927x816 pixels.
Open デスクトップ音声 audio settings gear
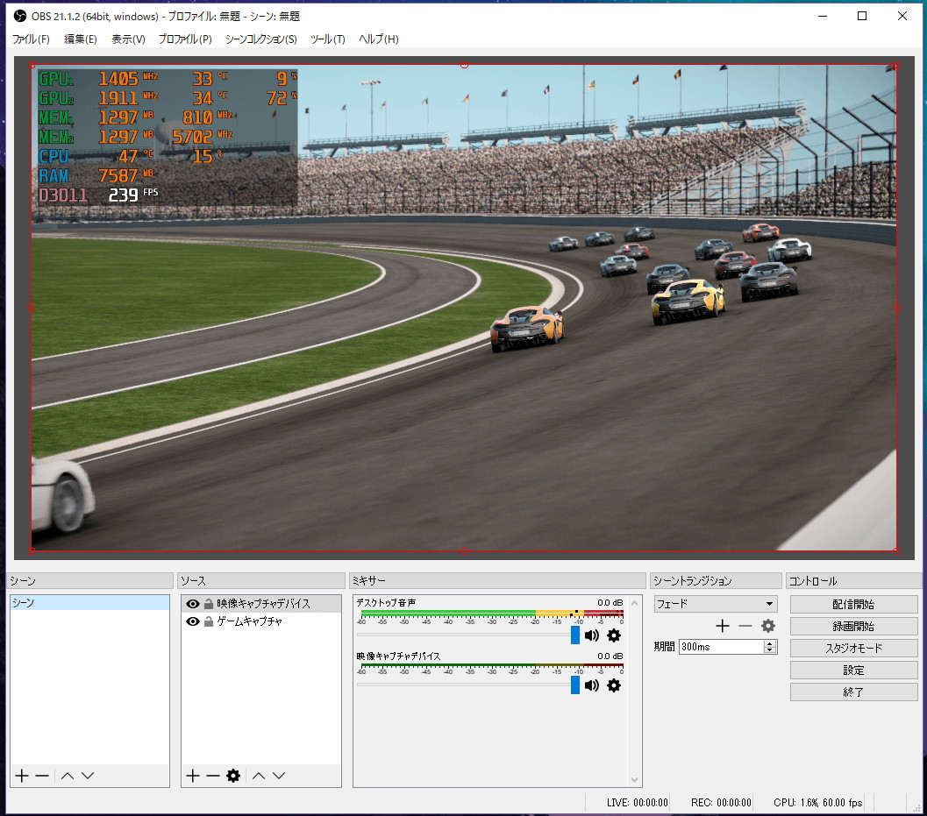point(614,635)
